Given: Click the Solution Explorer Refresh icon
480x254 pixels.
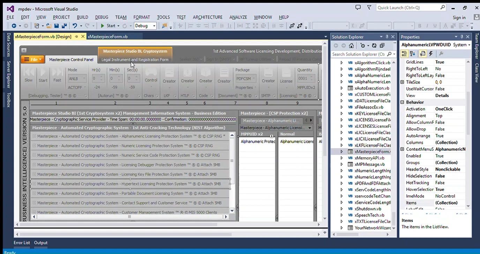Looking at the screenshot, I should pos(374,46).
